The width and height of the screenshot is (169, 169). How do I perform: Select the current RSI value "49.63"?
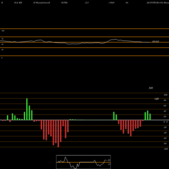(x=155, y=42)
